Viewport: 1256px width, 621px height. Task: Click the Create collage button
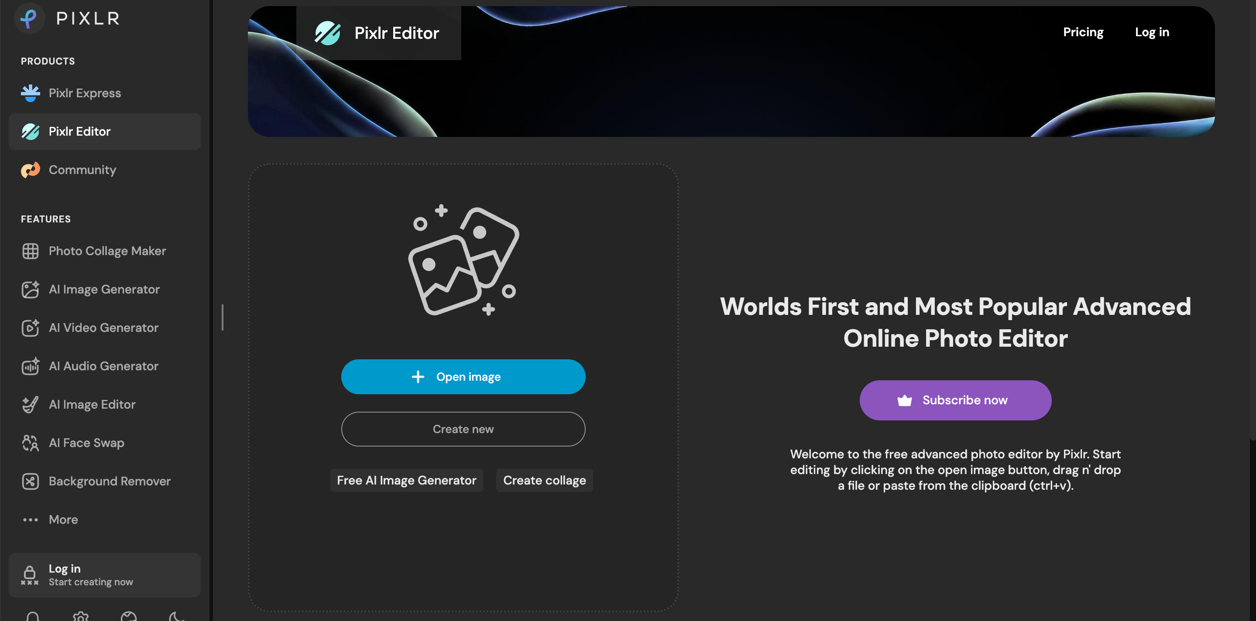[544, 480]
